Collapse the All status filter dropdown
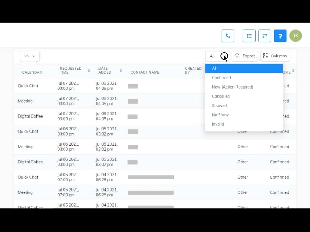The image size is (310, 232). coord(217,56)
